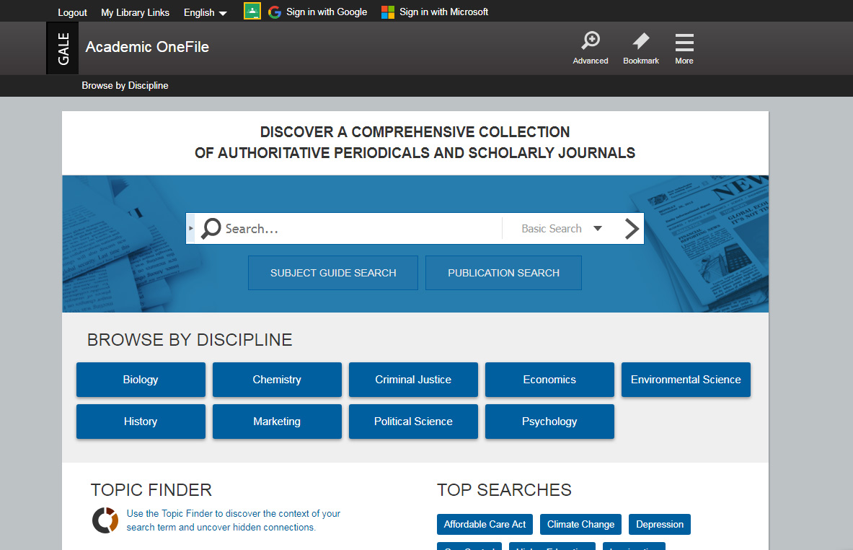Submit search with the arrow icon
The width and height of the screenshot is (853, 550).
pyautogui.click(x=631, y=229)
